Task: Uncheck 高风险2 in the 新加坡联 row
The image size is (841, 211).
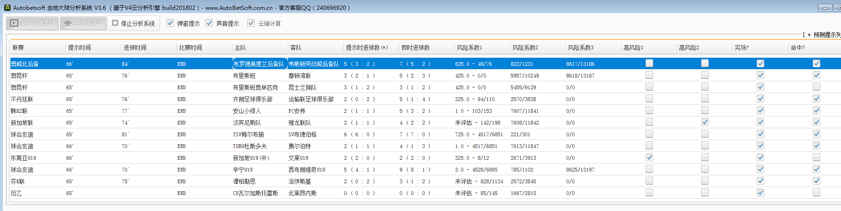Action: [x=705, y=122]
